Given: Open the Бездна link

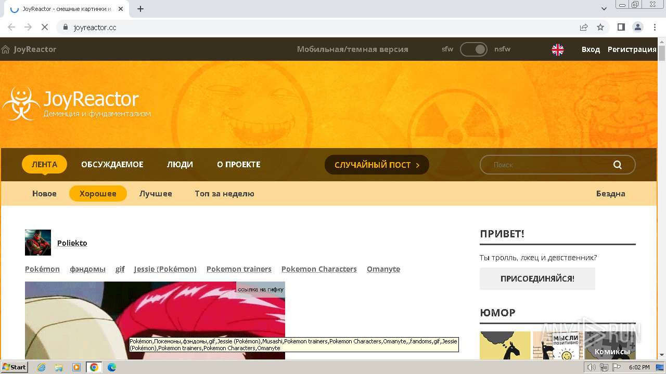Looking at the screenshot, I should 610,193.
